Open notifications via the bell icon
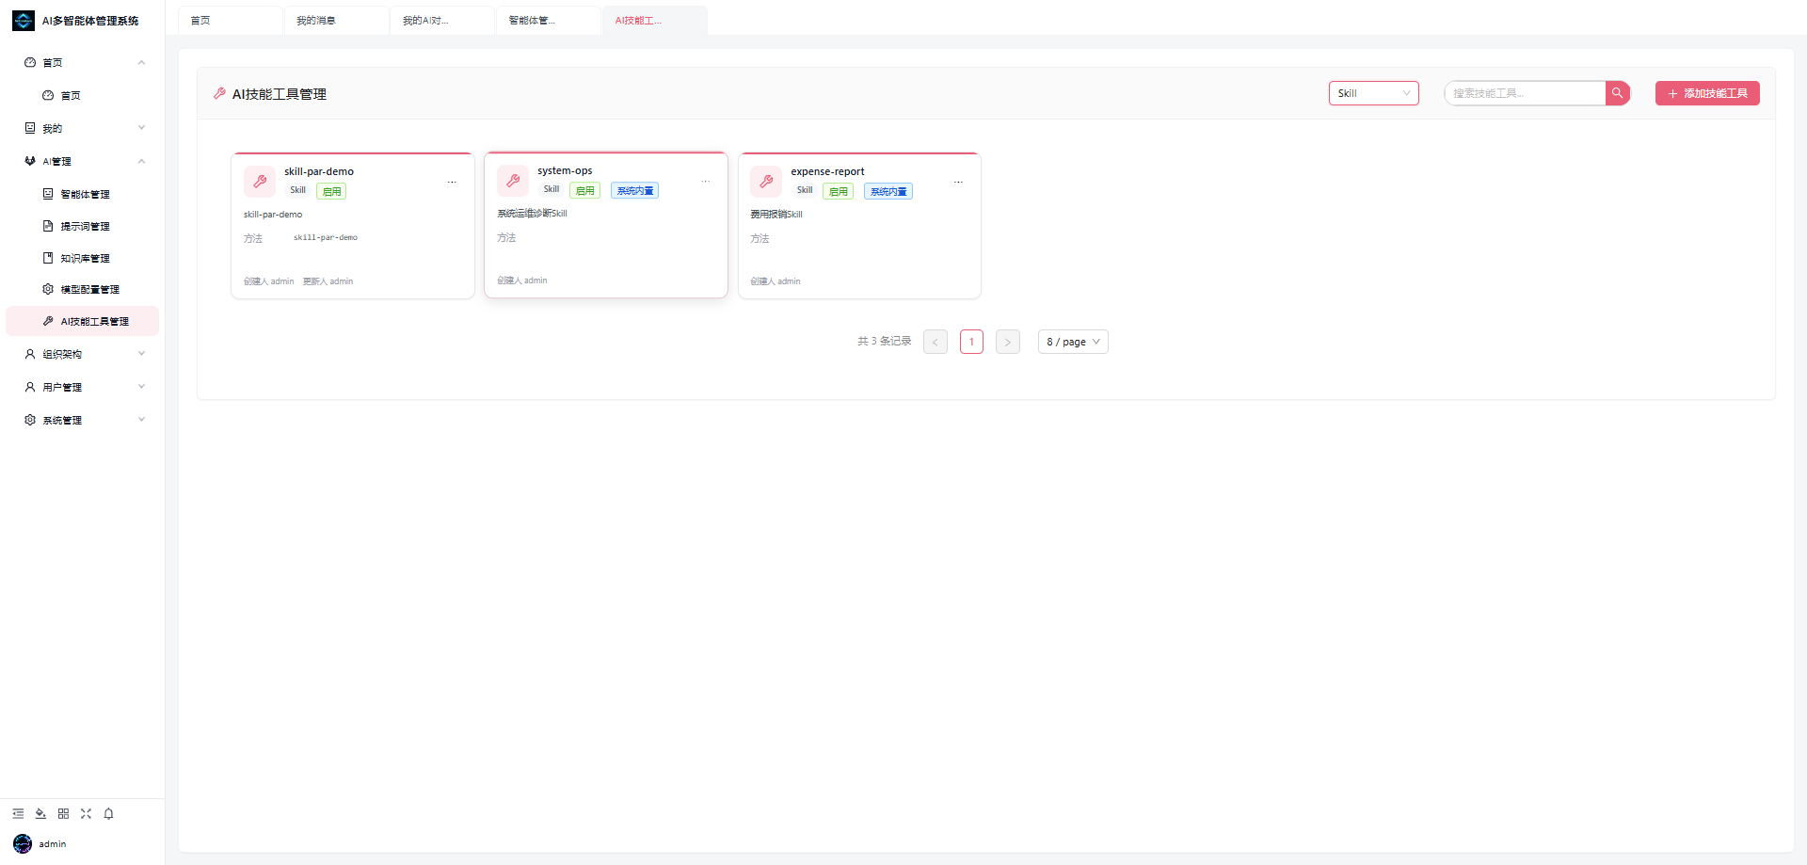Image resolution: width=1807 pixels, height=865 pixels. coord(108,813)
